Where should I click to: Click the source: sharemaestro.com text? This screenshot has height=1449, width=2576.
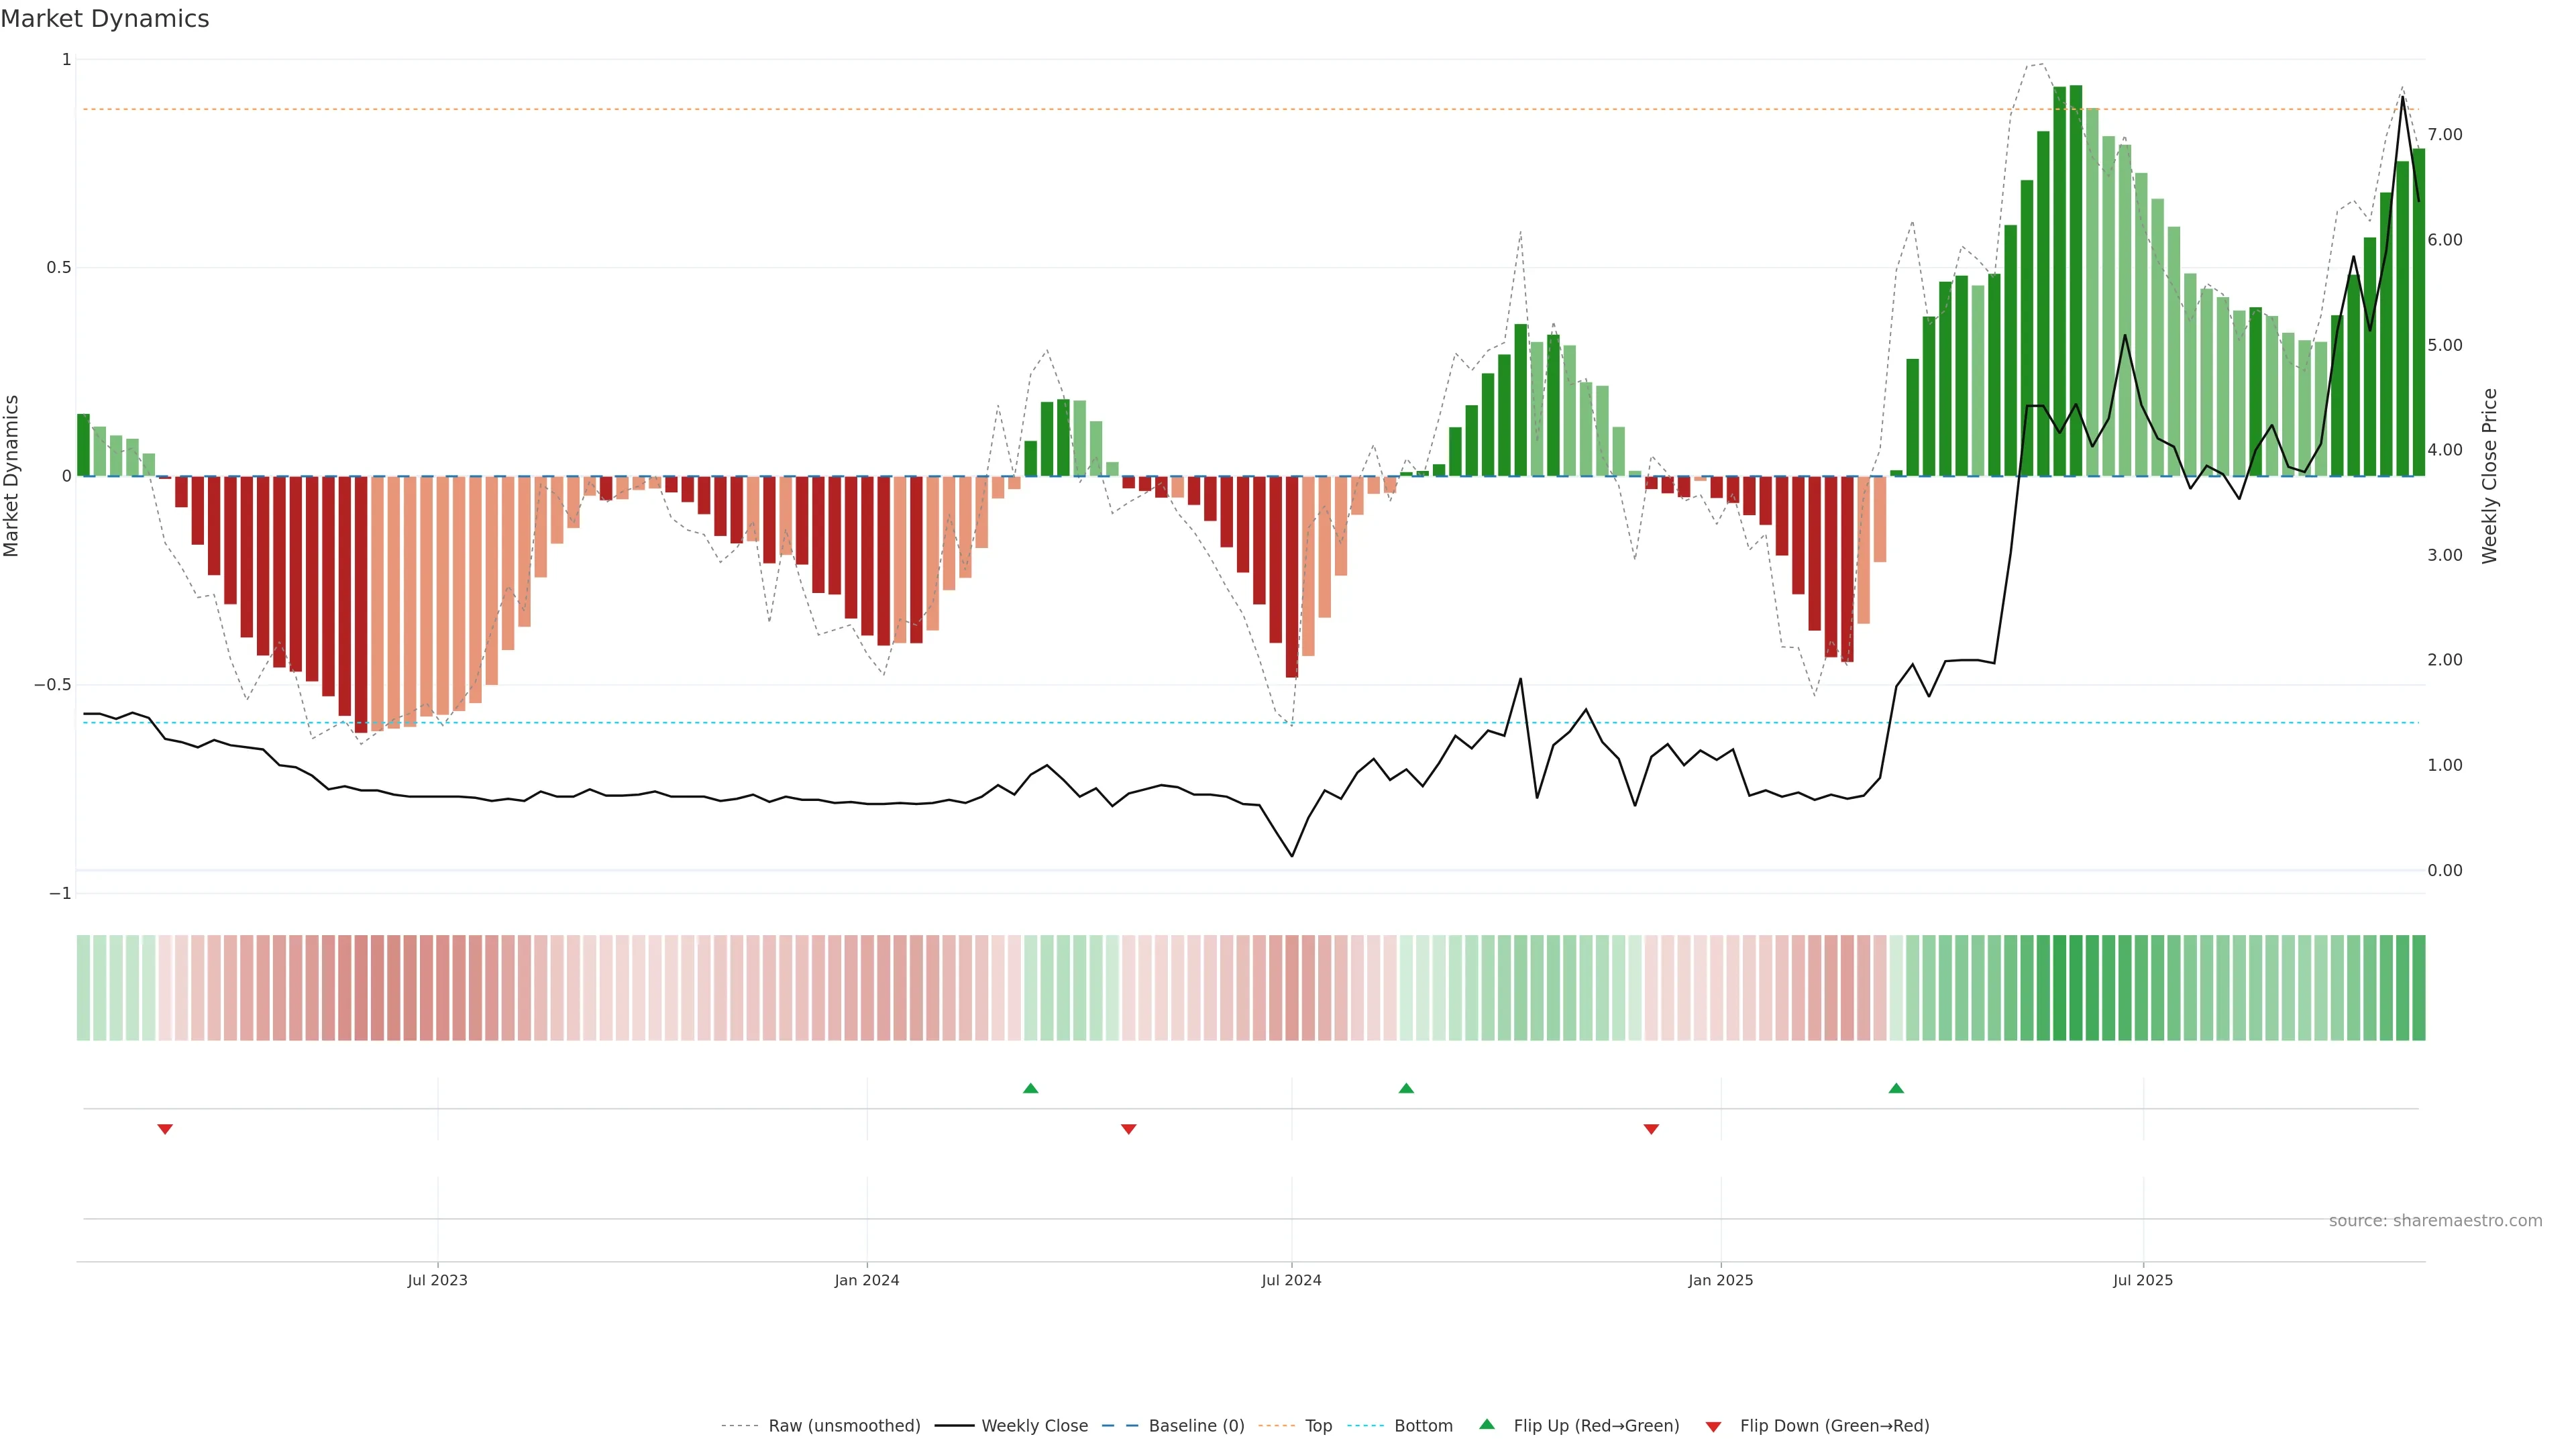click(2435, 1220)
